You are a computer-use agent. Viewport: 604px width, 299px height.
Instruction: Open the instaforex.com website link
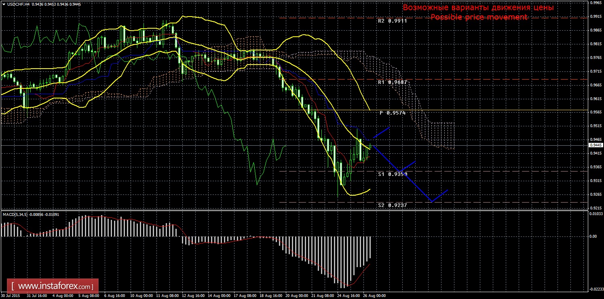[55, 286]
